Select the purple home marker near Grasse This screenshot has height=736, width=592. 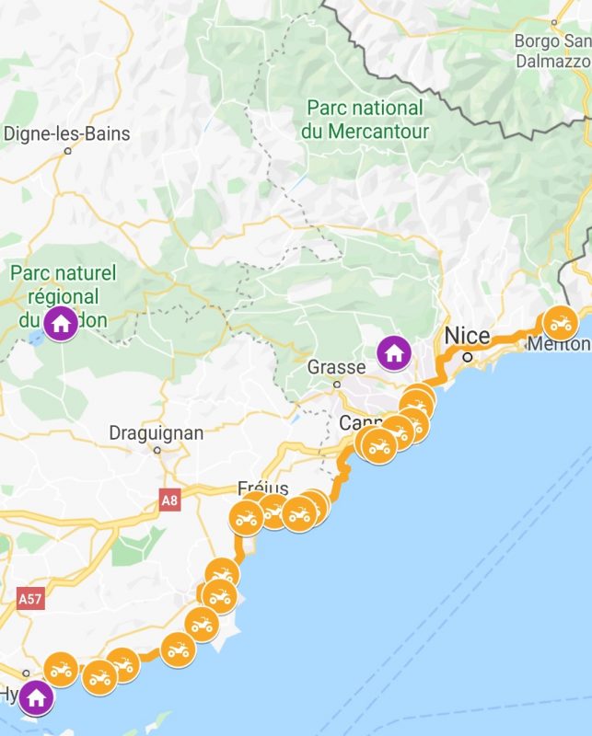[394, 353]
